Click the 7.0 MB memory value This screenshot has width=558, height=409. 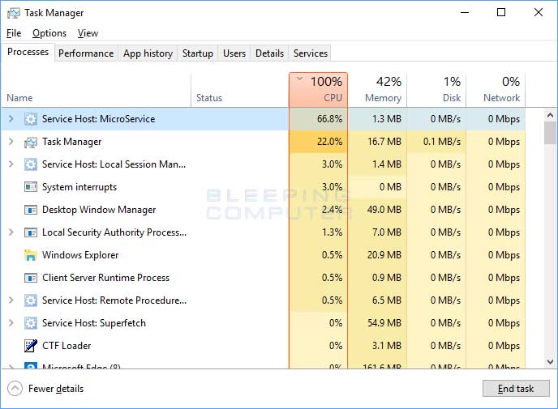(x=387, y=232)
